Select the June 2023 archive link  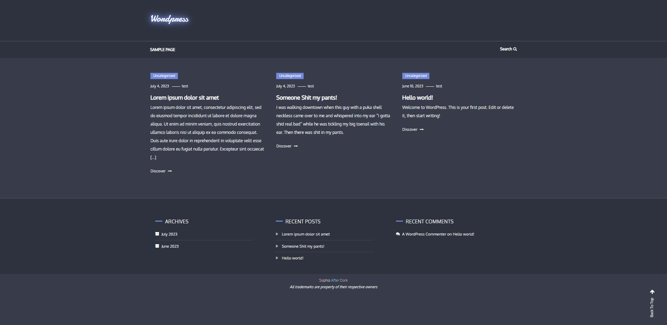coord(170,246)
